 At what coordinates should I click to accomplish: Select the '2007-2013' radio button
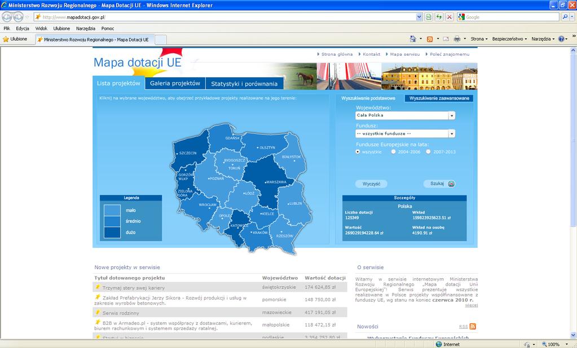pyautogui.click(x=428, y=151)
